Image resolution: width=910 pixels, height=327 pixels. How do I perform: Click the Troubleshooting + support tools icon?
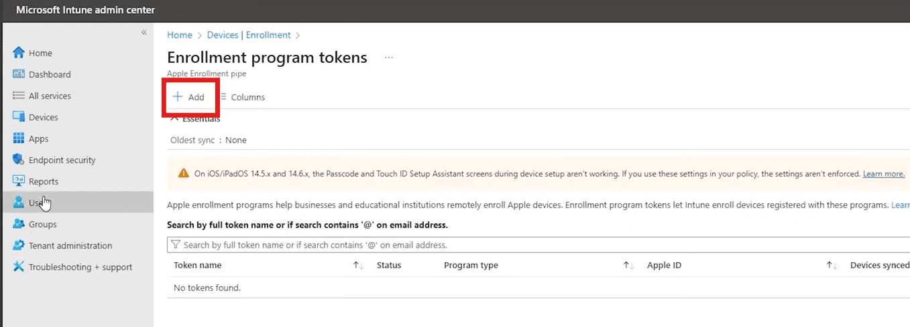(18, 267)
